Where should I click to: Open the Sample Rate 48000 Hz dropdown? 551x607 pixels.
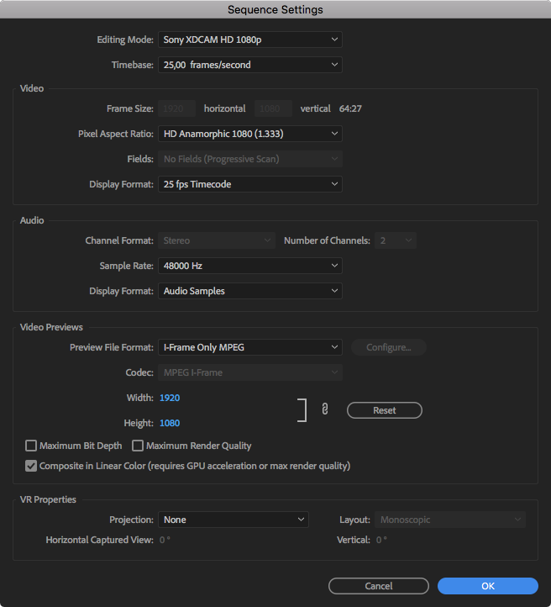[250, 266]
